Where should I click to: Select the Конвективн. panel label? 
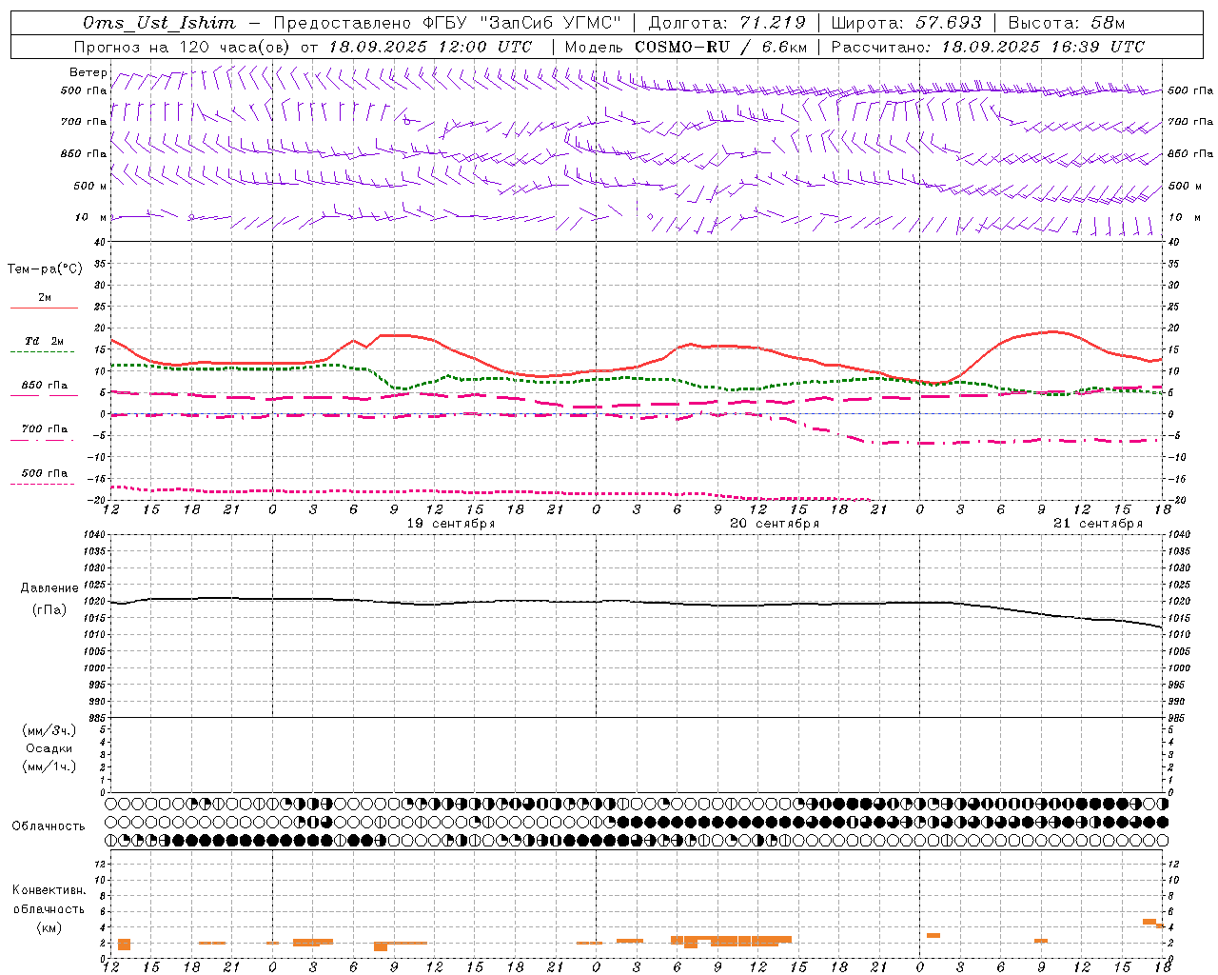pos(49,890)
